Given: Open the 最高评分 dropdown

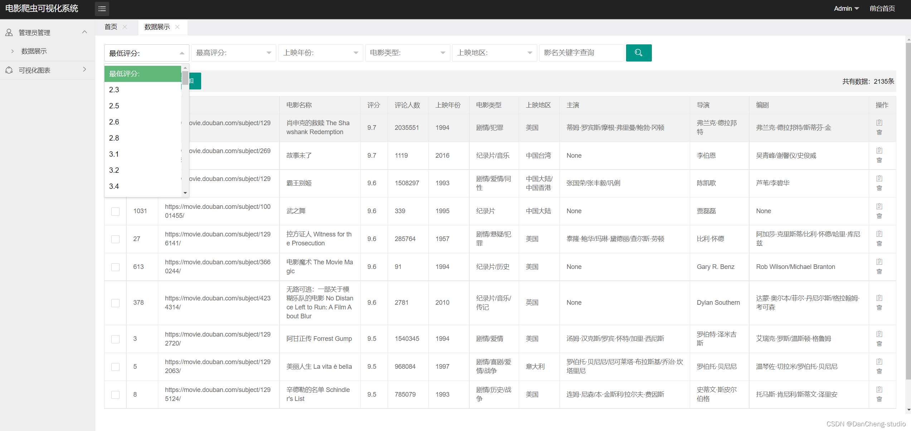Looking at the screenshot, I should pyautogui.click(x=234, y=53).
